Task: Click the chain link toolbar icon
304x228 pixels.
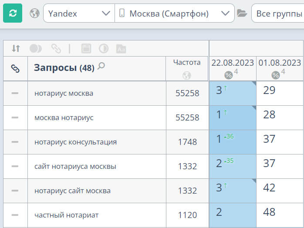Action: 56,48
